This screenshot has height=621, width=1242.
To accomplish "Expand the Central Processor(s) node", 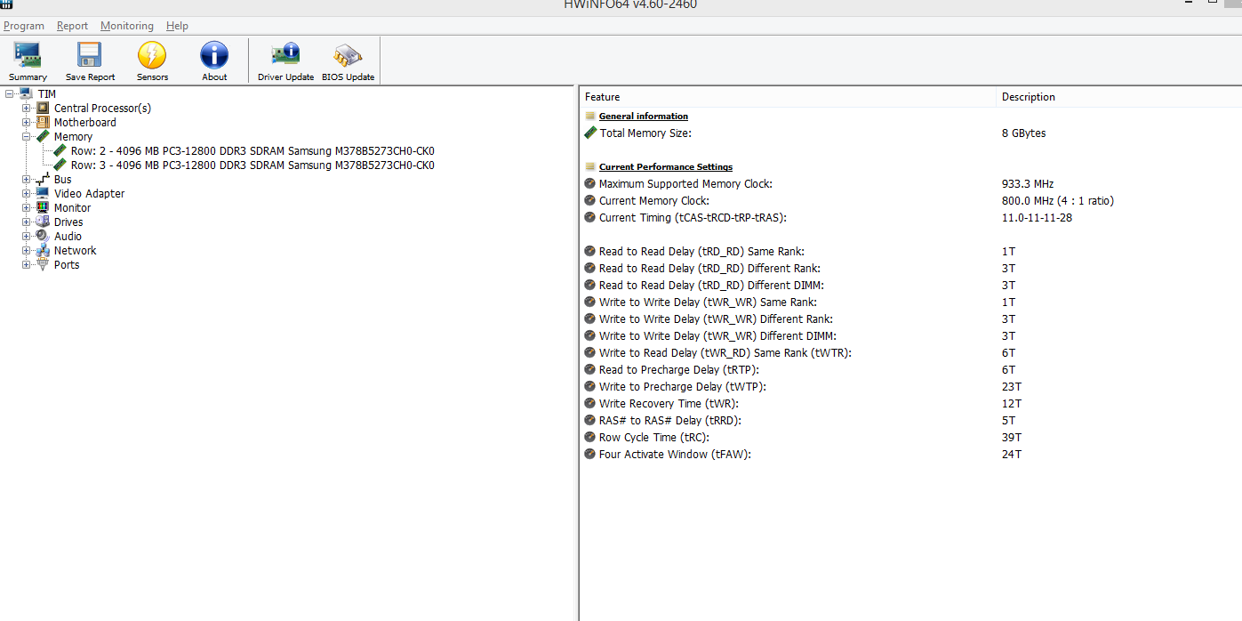I will coord(27,108).
